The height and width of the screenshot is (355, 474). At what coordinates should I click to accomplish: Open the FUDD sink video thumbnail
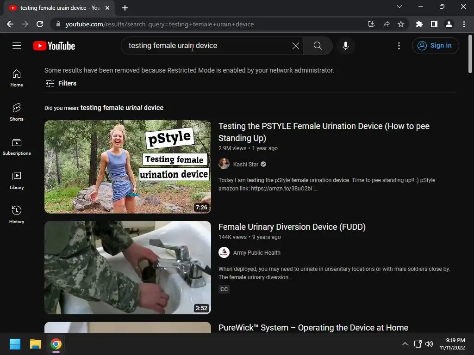(128, 268)
